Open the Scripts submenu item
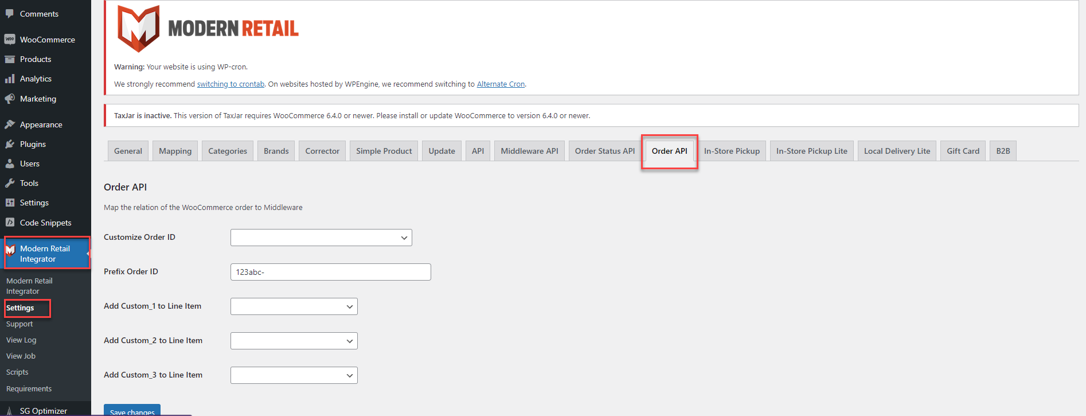Screen dimensions: 1086x416 pyautogui.click(x=17, y=372)
